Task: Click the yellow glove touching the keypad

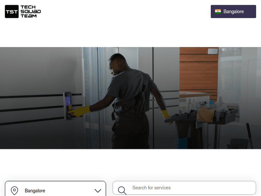Action: (x=80, y=111)
